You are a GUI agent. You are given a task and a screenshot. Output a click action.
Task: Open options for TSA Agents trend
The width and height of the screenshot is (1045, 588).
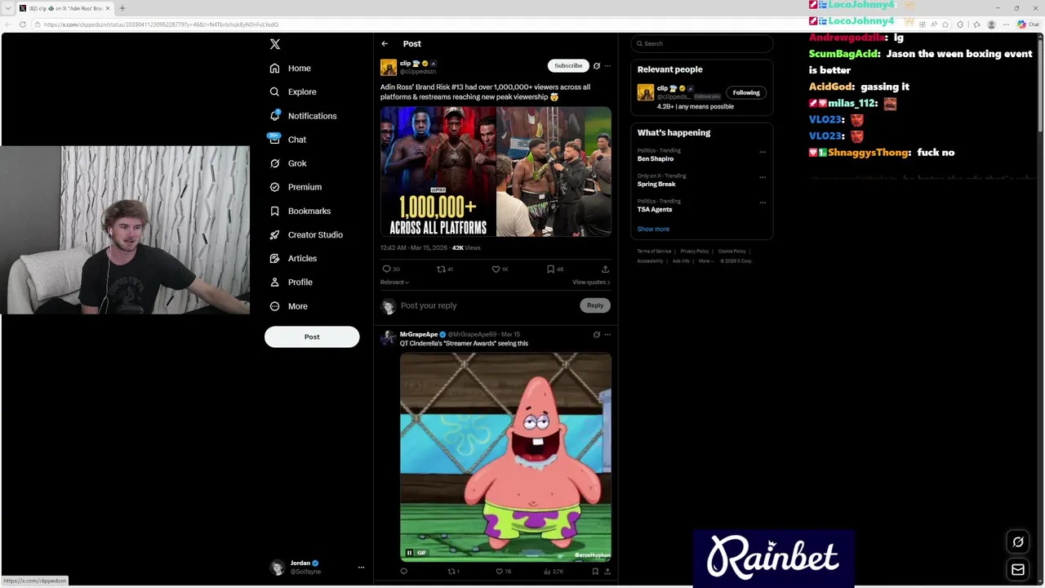(763, 203)
